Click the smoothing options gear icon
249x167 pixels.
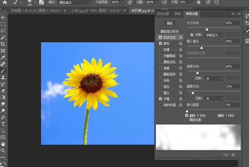(199, 2)
